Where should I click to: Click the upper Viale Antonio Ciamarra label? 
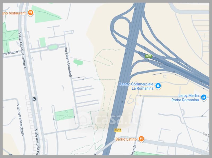(x=22, y=50)
